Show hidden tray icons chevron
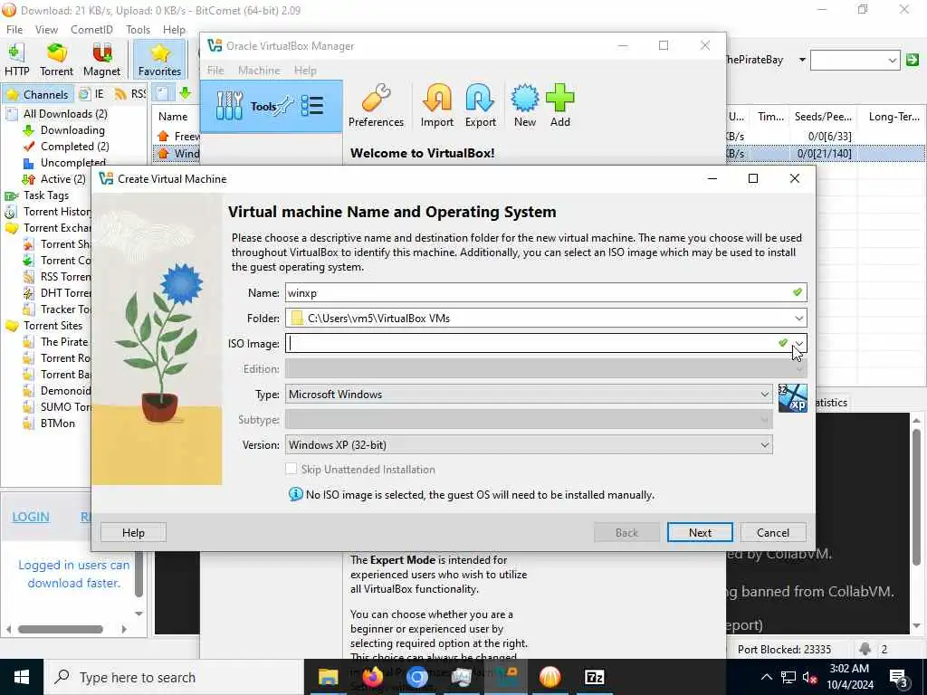The width and height of the screenshot is (927, 695). coord(766,678)
